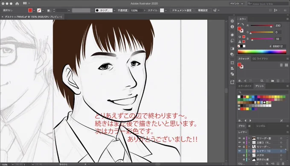Click the ドキュメント設定 button
This screenshot has width=290, height=166.
182,10
